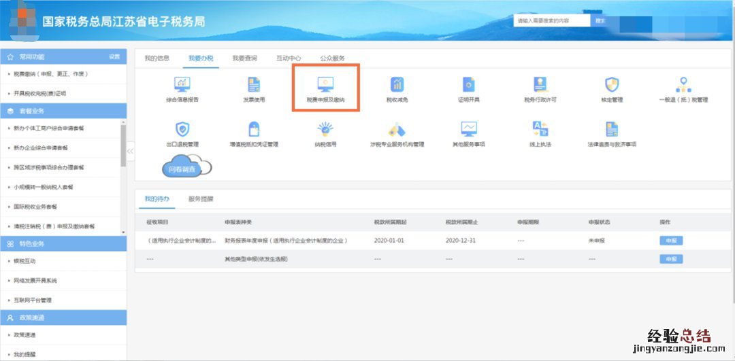The image size is (735, 361).
Task: Click the sidebar vertical scrollbar
Action: 123,146
